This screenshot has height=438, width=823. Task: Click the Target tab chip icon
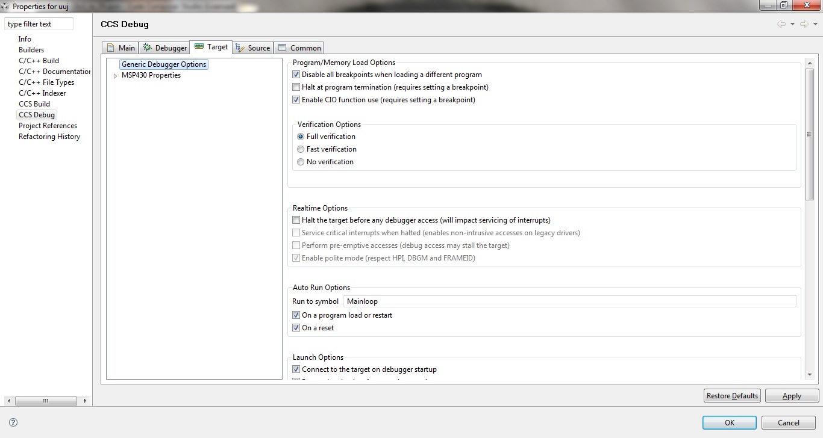coord(199,46)
